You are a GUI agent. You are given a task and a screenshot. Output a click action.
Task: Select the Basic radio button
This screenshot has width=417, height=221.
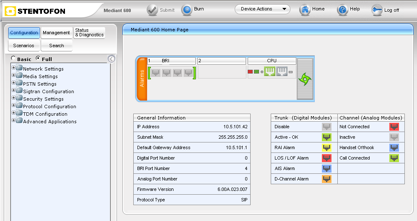(x=13, y=58)
